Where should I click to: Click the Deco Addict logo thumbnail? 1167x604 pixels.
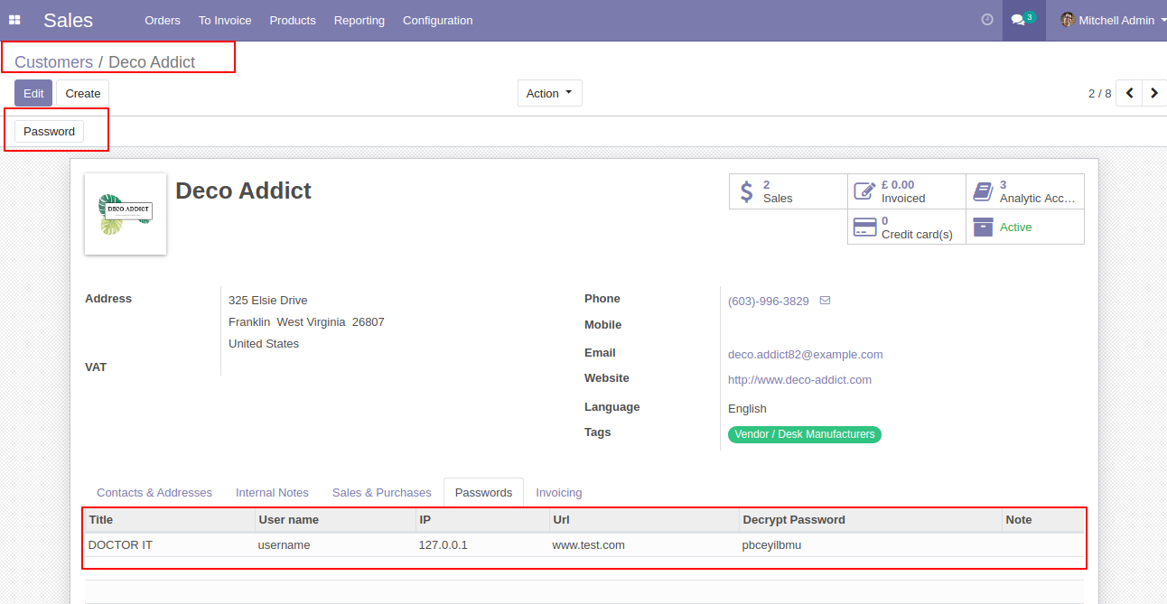point(126,214)
